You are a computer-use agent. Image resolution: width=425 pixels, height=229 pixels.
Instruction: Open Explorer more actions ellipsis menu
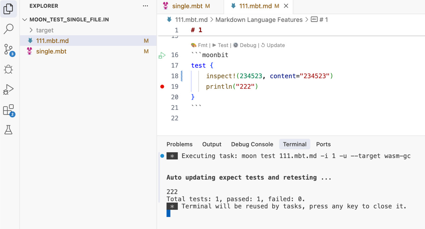point(145,6)
